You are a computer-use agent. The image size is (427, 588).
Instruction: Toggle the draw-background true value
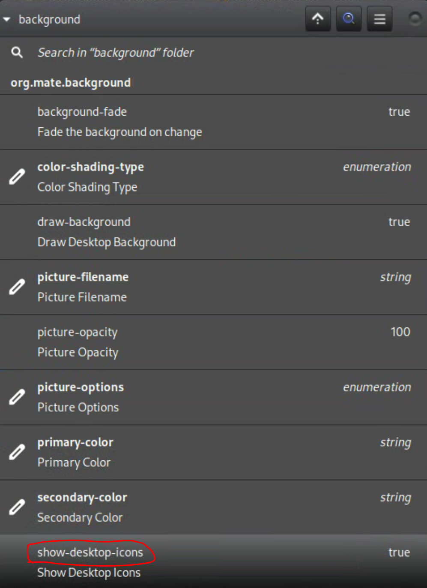(x=399, y=222)
